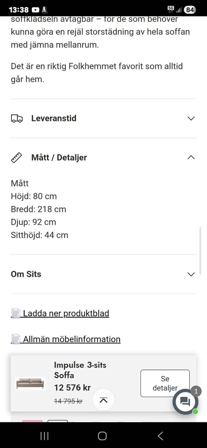Tap the battery indicator in status bar

pos(190,10)
